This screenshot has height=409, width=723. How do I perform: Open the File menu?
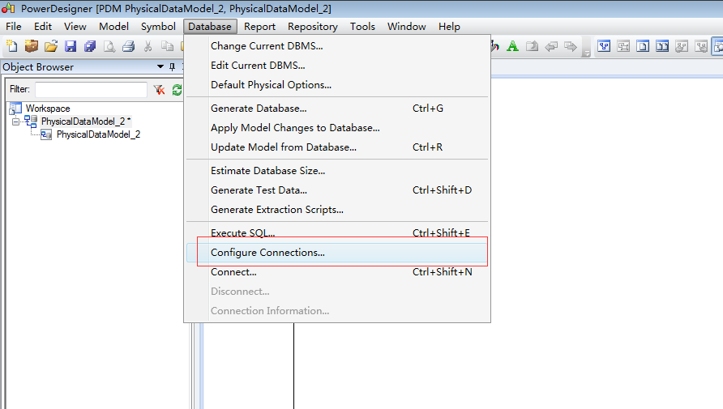pyautogui.click(x=13, y=26)
